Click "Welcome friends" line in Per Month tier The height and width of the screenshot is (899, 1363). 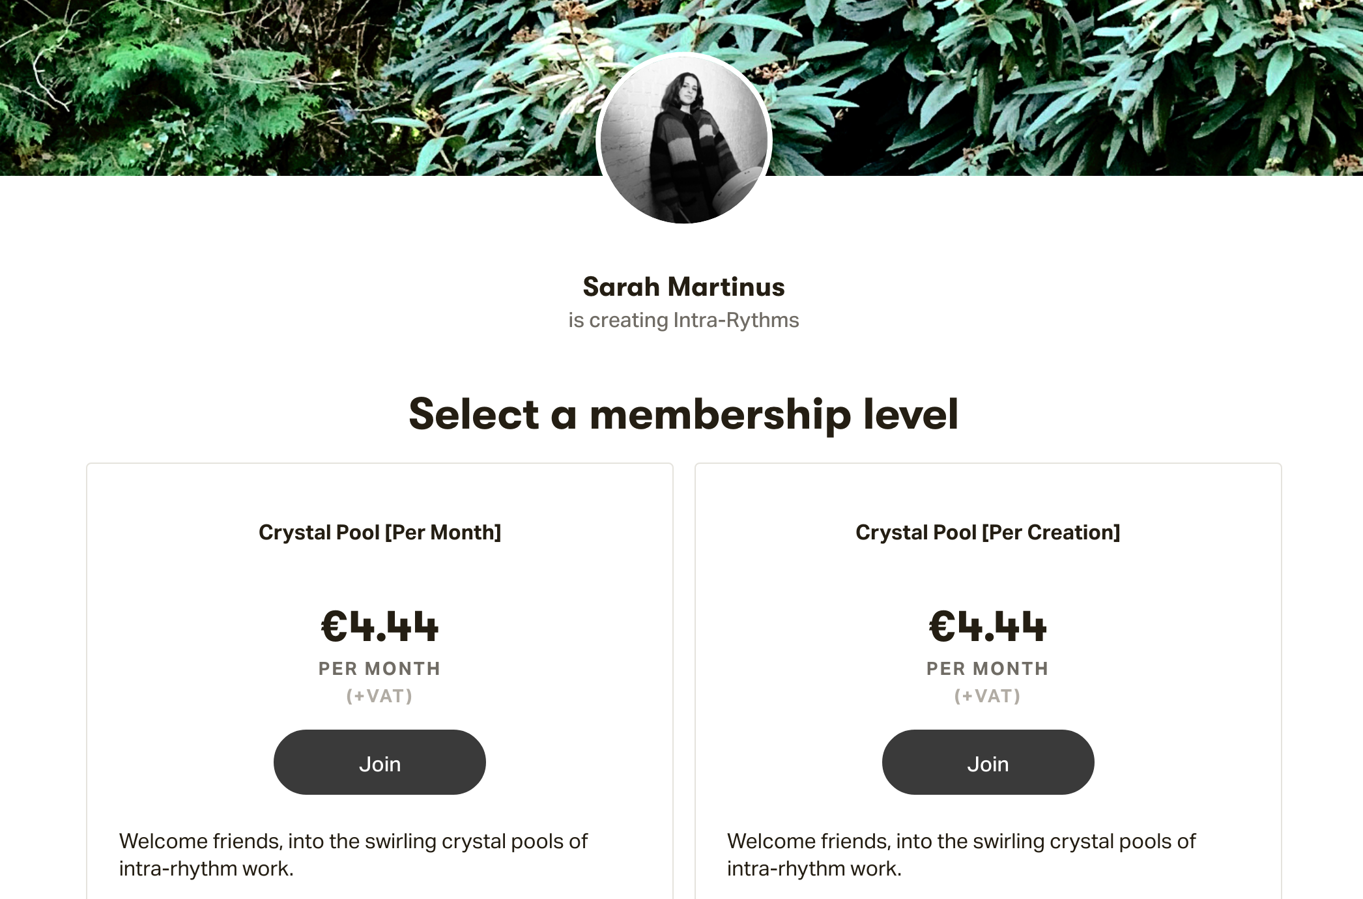353,841
